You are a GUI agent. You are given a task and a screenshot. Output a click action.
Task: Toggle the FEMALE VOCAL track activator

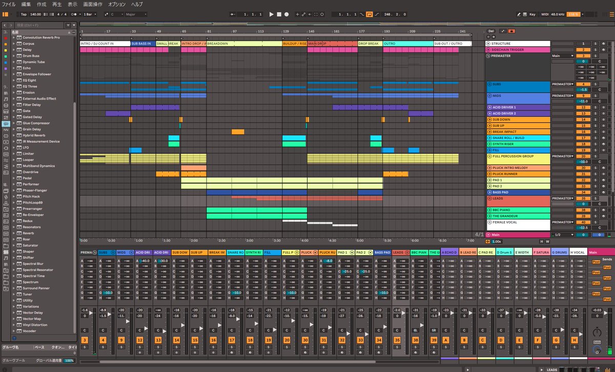pos(582,222)
